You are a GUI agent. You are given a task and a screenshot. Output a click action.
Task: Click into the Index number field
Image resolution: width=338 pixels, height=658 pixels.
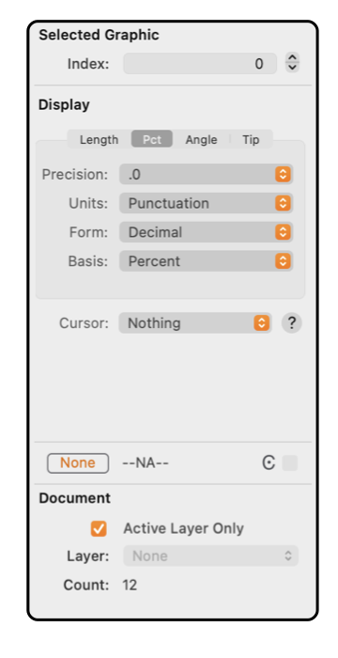pos(200,64)
